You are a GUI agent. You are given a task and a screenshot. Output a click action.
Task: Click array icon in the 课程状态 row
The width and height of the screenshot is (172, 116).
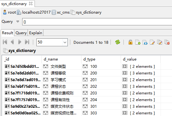pos(125,86)
